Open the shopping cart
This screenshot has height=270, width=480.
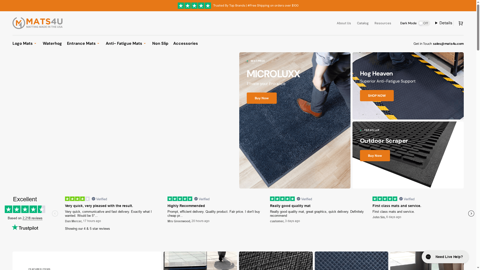coord(460,23)
